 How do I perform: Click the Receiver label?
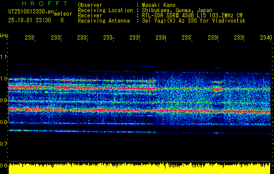(90, 16)
